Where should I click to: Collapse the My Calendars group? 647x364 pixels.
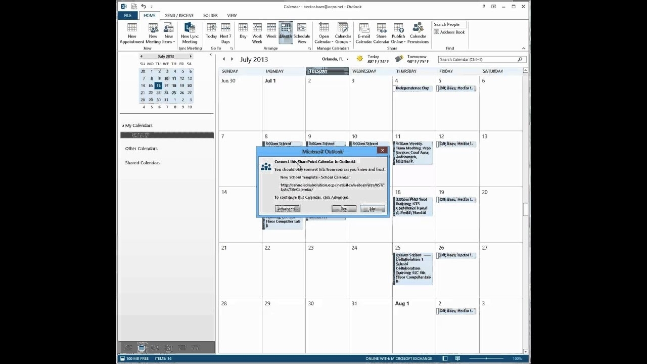[x=123, y=125]
